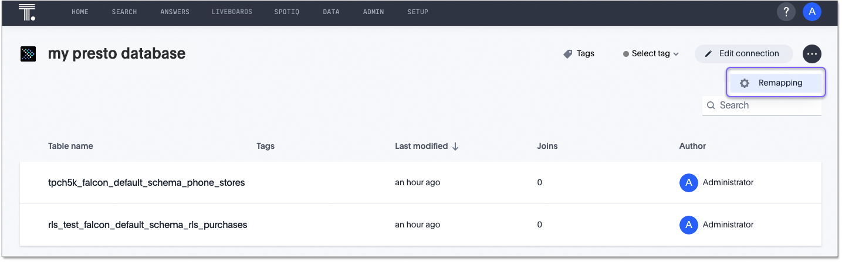Click the presto database connection icon
The width and height of the screenshot is (842, 262).
tap(28, 54)
